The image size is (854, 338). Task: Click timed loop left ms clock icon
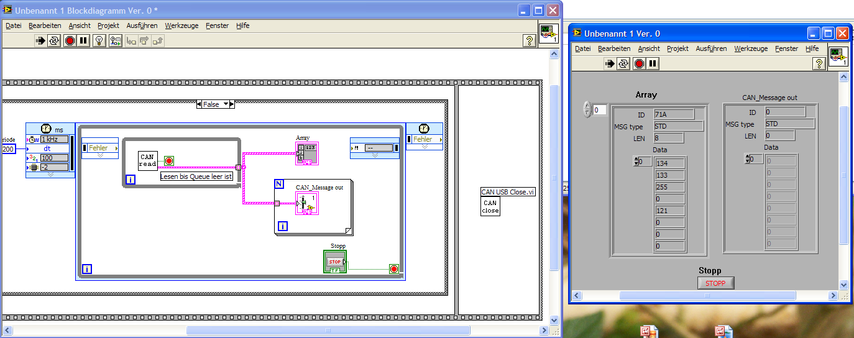[x=45, y=129]
